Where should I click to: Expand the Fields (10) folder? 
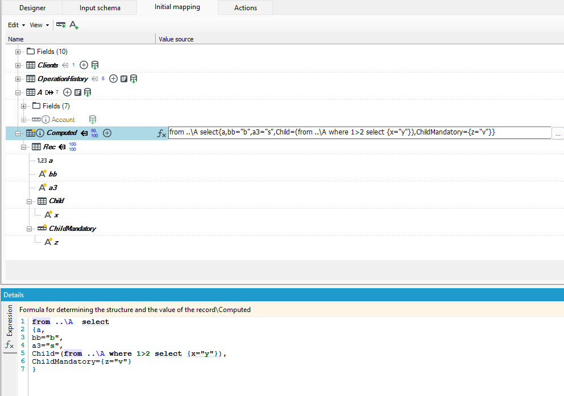pyautogui.click(x=18, y=52)
